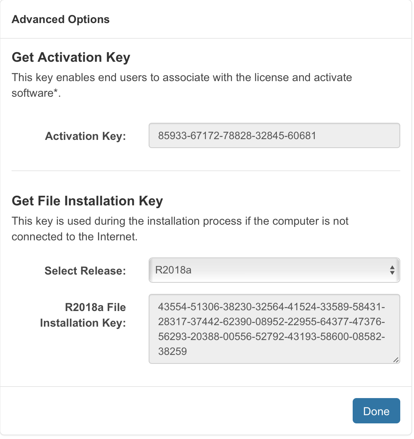The height and width of the screenshot is (439, 414).
Task: Click installation key line starting with 28317
Action: pos(271,321)
